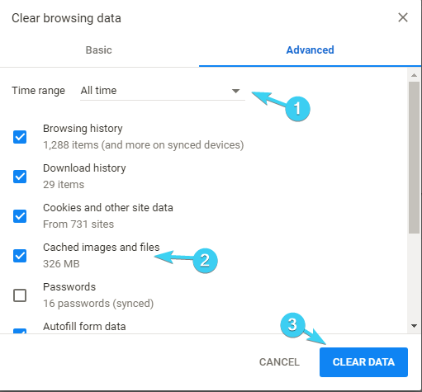This screenshot has height=392, width=422.
Task: Click the Passwords label text
Action: pyautogui.click(x=69, y=287)
